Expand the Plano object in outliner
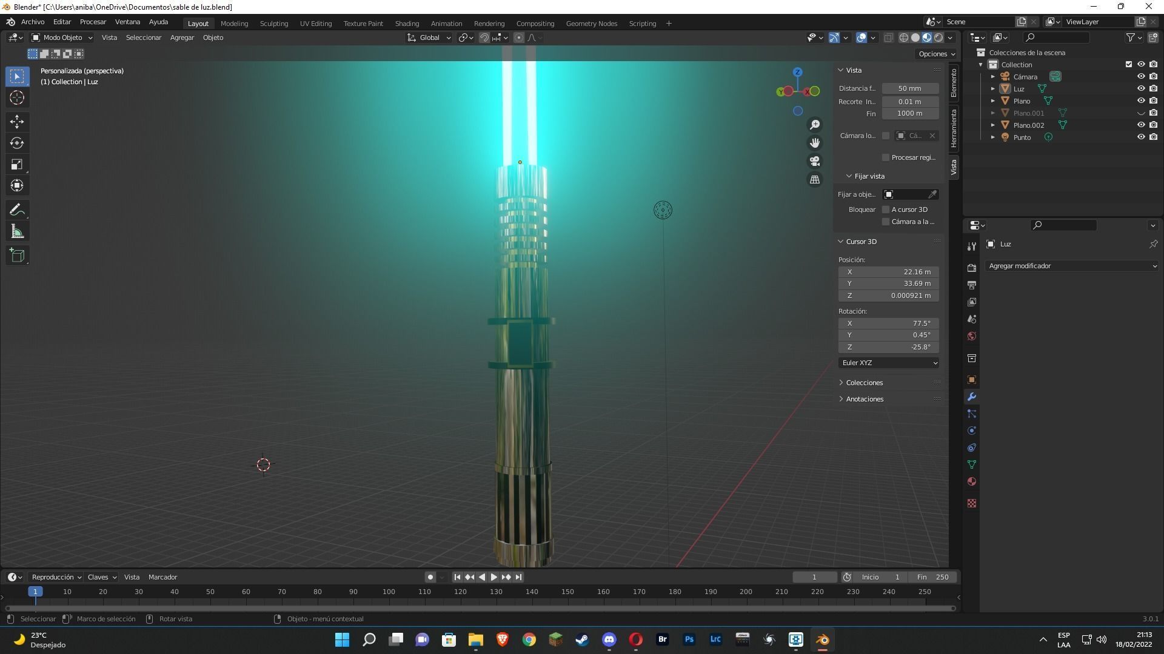This screenshot has width=1164, height=654. [993, 101]
